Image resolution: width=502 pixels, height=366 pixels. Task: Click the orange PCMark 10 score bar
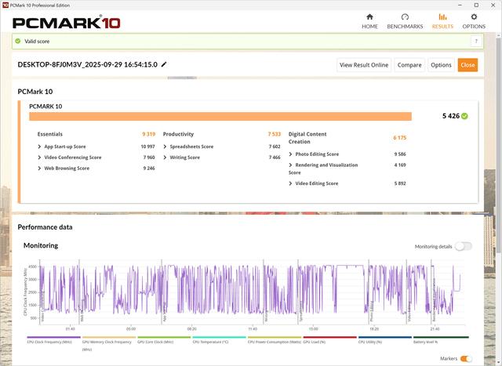point(220,117)
